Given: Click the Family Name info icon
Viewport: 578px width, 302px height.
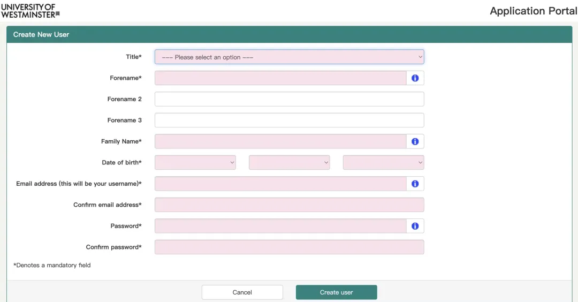Looking at the screenshot, I should [415, 141].
